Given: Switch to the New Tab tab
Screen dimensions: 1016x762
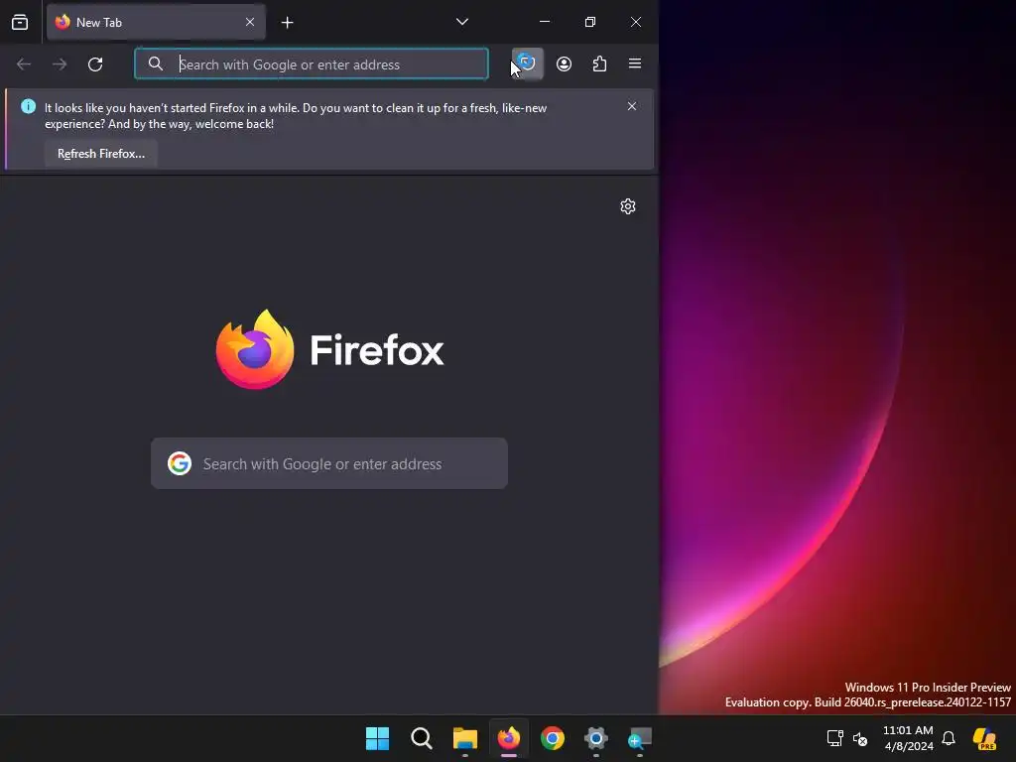Looking at the screenshot, I should pos(156,22).
